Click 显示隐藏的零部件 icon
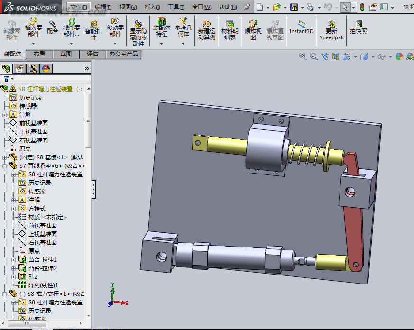Screen dimensions: 414x330 138,33
